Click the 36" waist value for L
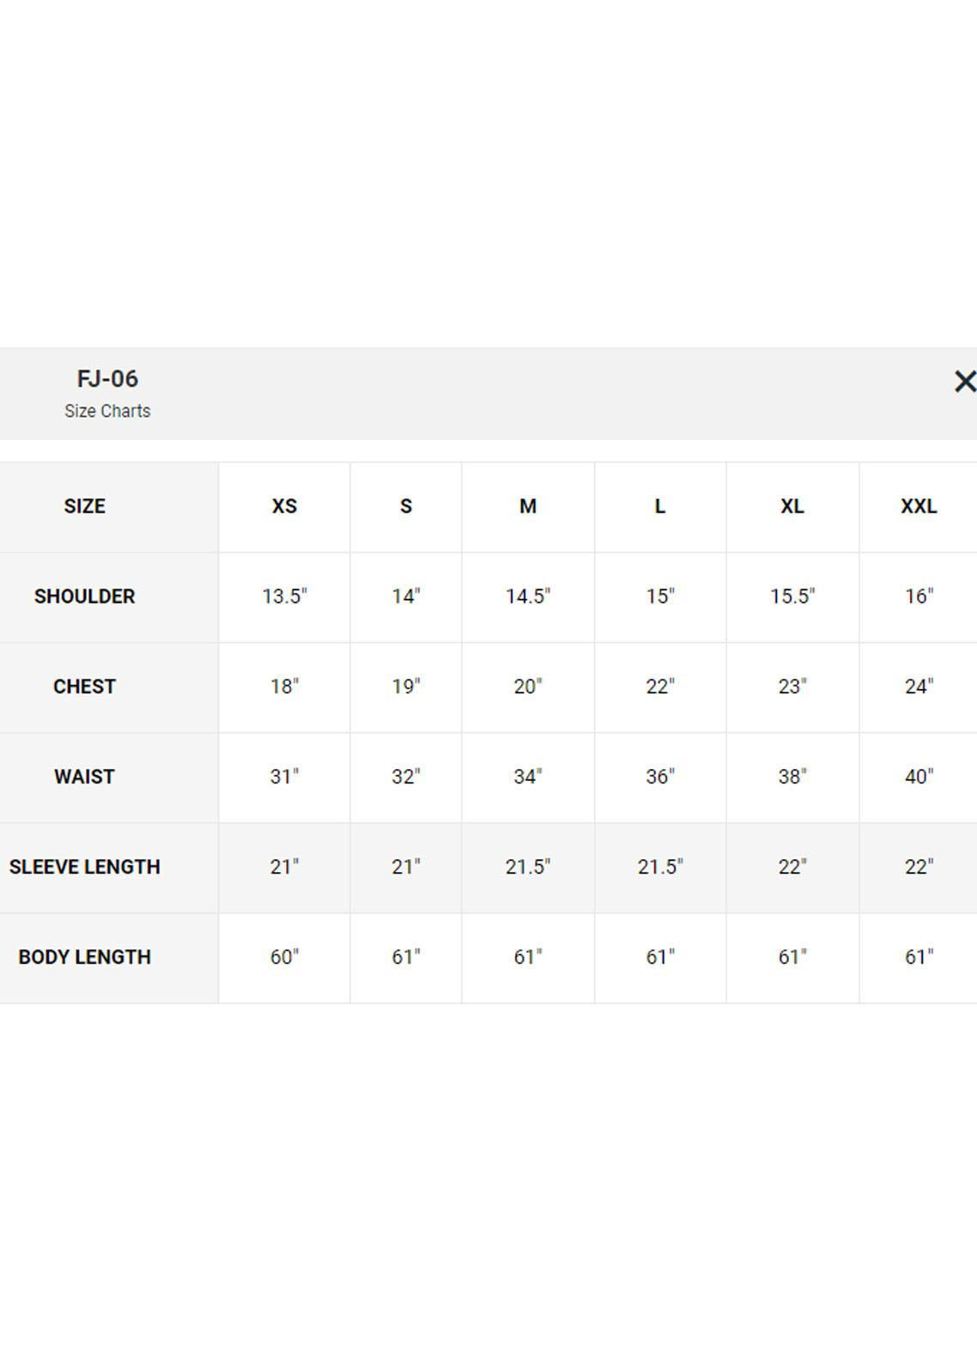Image resolution: width=977 pixels, height=1361 pixels. pyautogui.click(x=660, y=777)
